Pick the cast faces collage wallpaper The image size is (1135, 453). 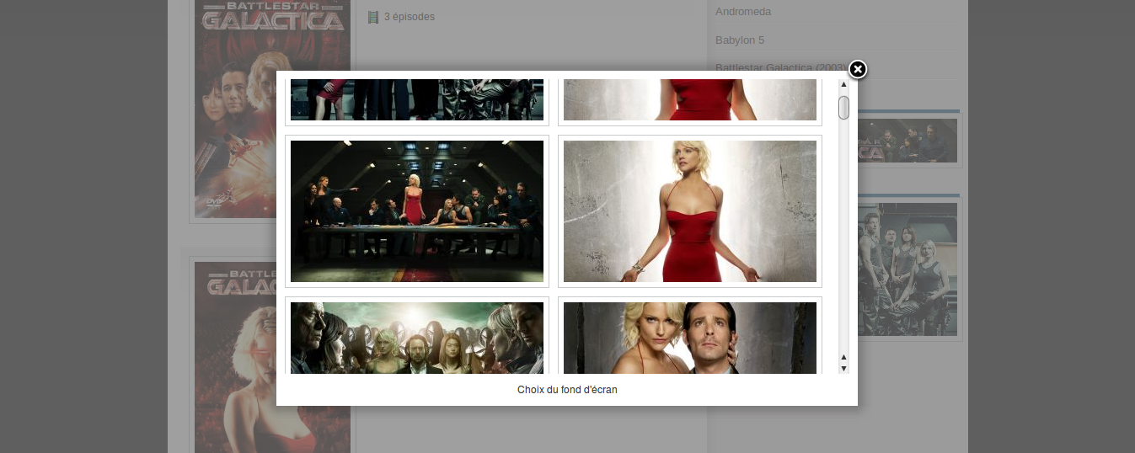click(417, 337)
